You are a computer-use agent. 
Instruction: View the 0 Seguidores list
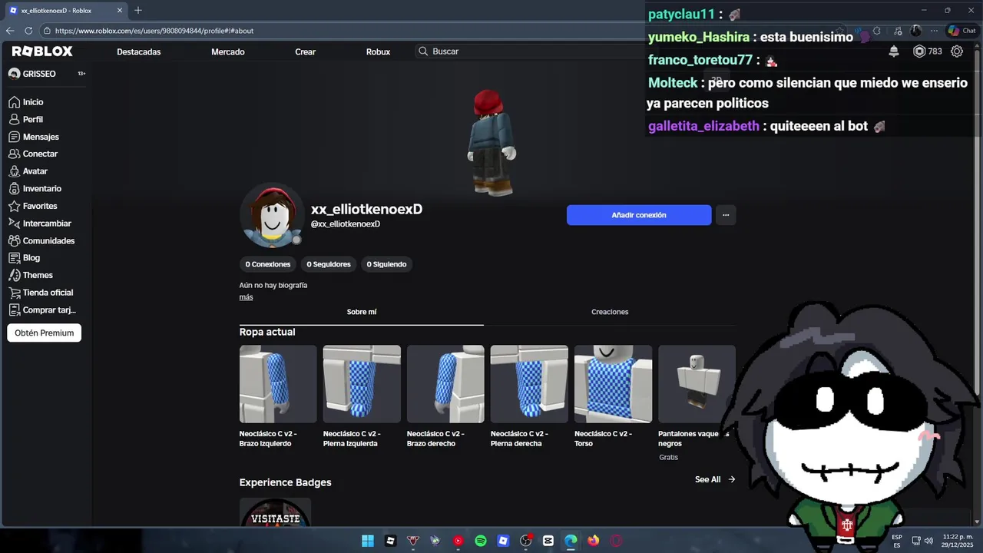point(329,264)
